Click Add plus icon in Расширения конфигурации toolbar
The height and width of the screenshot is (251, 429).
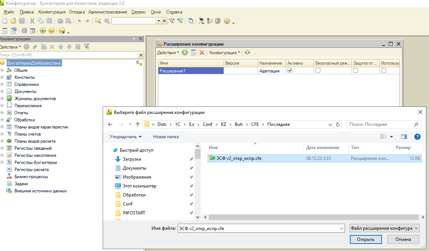point(185,53)
